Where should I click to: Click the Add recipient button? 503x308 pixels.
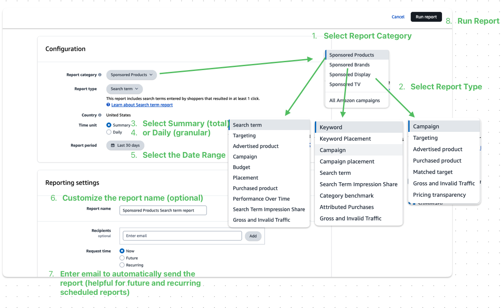coord(253,236)
